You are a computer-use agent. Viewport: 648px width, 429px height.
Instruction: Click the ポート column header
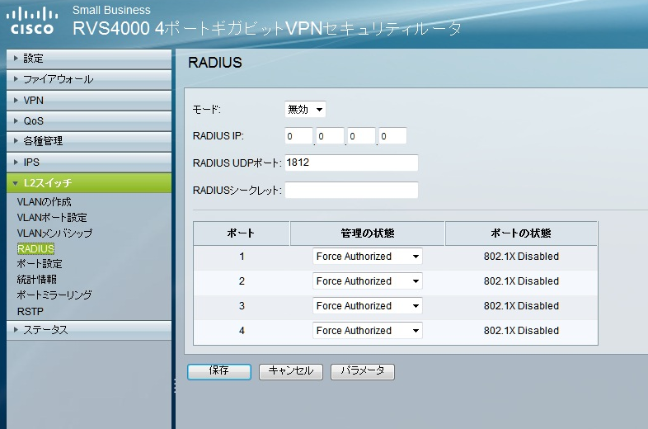click(242, 233)
